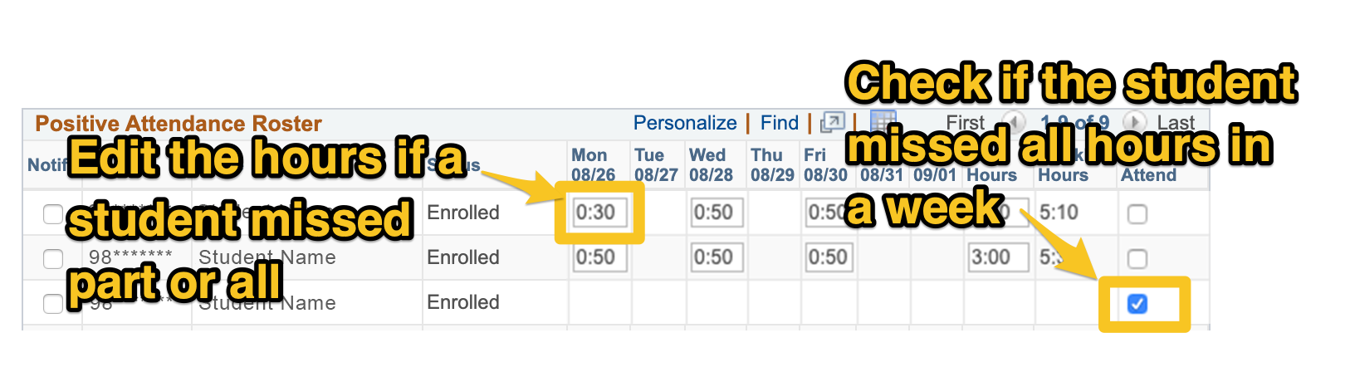Open the Personalize link
Viewport: 1350px width, 367px height.
click(x=685, y=123)
